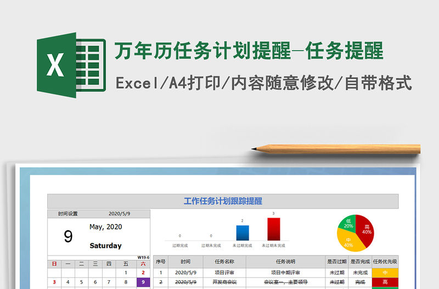This screenshot has height=289, width=439.
Task: Click the 任务名称 column header
Action: coord(224,262)
